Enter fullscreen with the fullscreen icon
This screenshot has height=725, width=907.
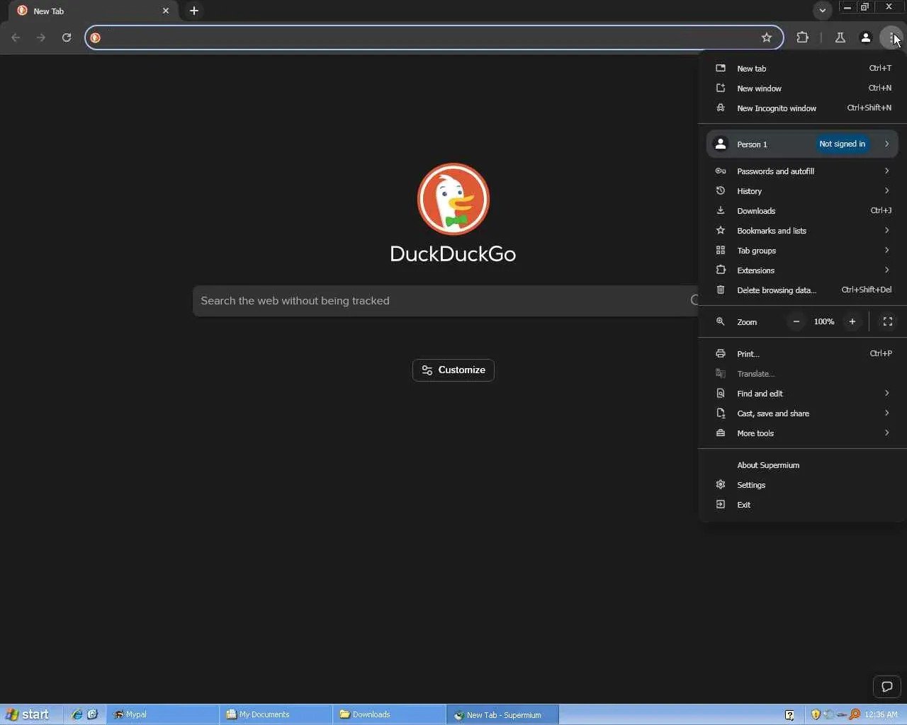(887, 322)
